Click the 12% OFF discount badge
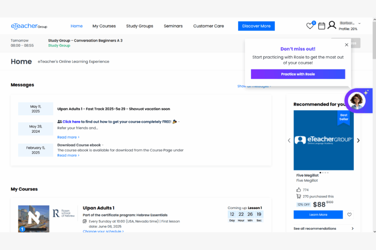This screenshot has height=250, width=376. point(304,205)
